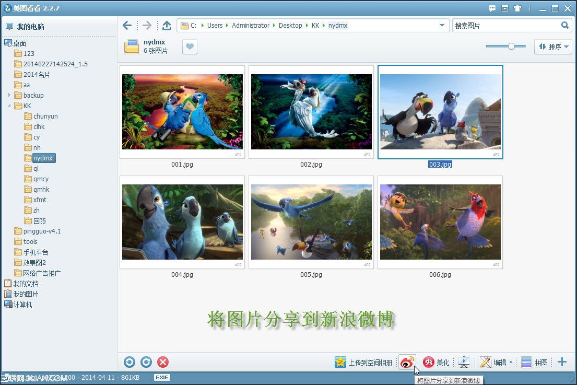Image resolution: width=577 pixels, height=385 pixels.
Task: Rotate image clockwise
Action: 146,362
